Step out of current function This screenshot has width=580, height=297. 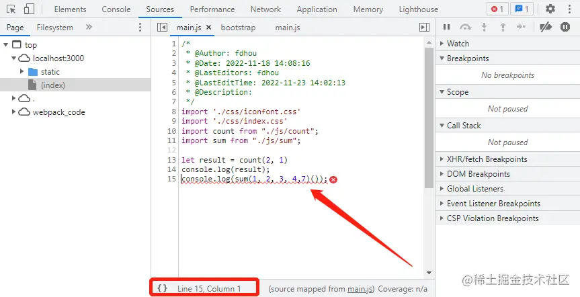click(x=503, y=27)
